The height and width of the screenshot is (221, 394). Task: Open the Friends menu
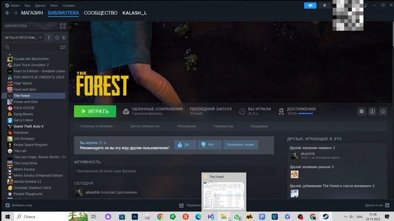coord(40,6)
